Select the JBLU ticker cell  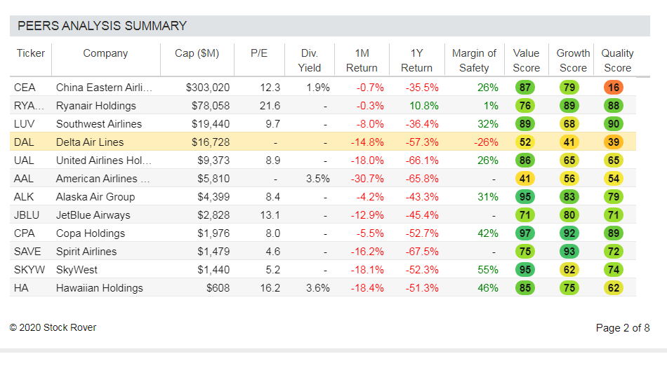tap(27, 215)
